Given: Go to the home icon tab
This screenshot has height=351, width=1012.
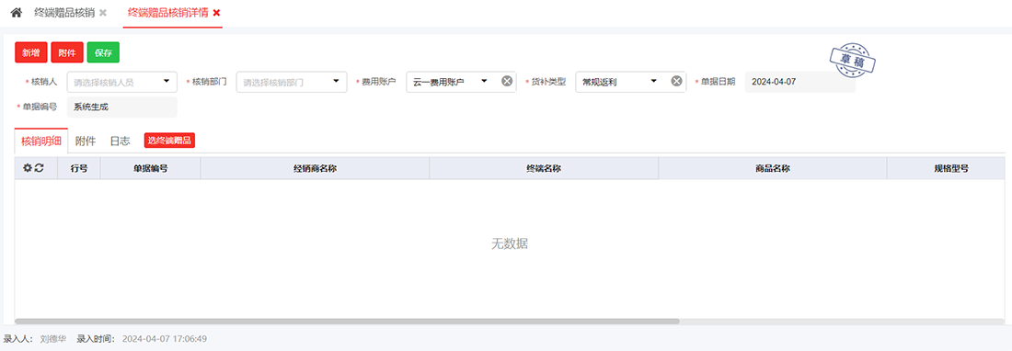Looking at the screenshot, I should click(17, 13).
